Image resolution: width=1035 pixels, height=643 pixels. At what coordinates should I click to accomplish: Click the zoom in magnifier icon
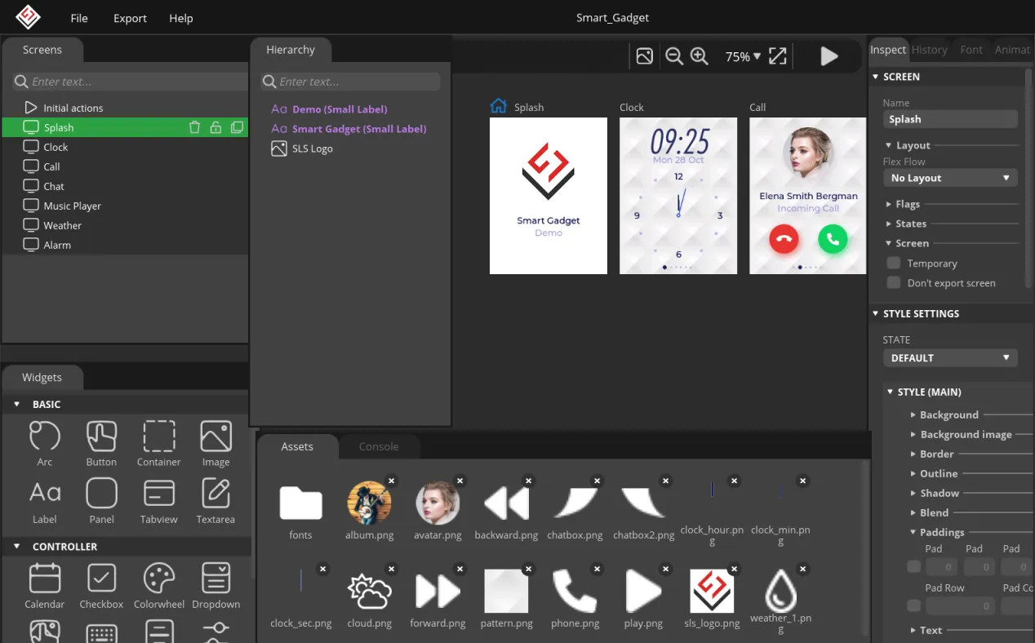tap(700, 56)
